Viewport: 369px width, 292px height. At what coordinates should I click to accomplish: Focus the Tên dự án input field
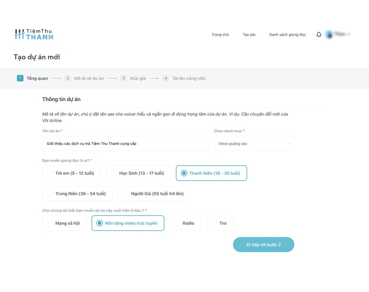coord(125,144)
